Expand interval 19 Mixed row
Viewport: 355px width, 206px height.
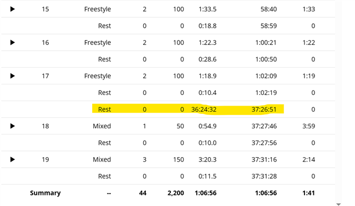[12, 159]
